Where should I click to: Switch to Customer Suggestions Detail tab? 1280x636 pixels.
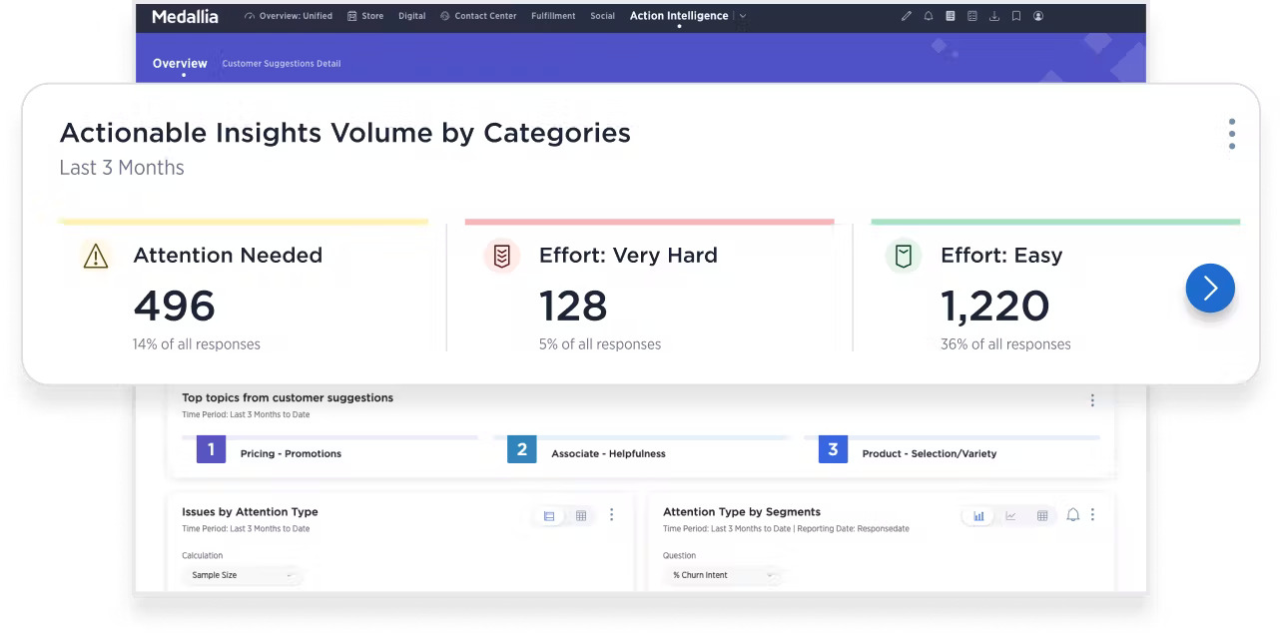point(281,64)
